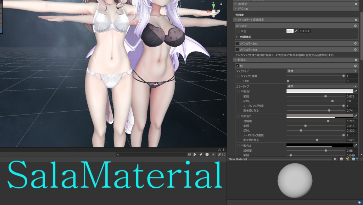363x205 pixels.
Task: Click the 0.523 影を受け取る value field
Action: pos(352,140)
